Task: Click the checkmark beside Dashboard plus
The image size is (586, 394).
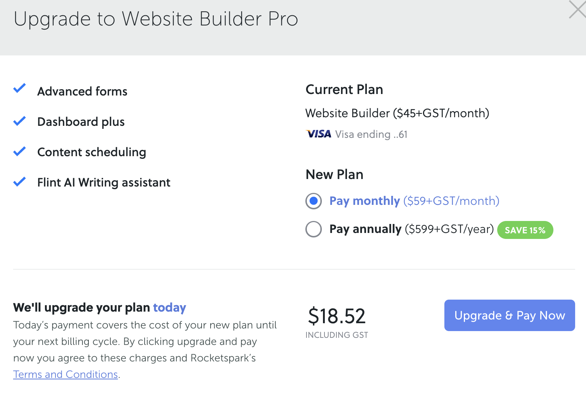Action: (19, 121)
